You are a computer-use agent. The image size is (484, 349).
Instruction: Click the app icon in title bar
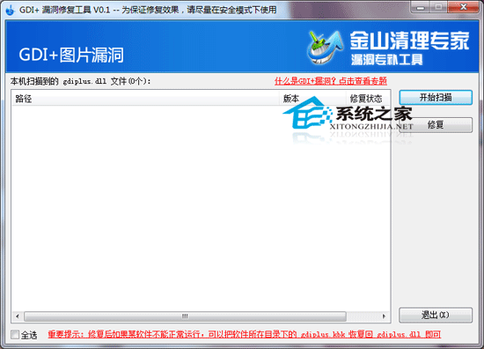pos(11,10)
